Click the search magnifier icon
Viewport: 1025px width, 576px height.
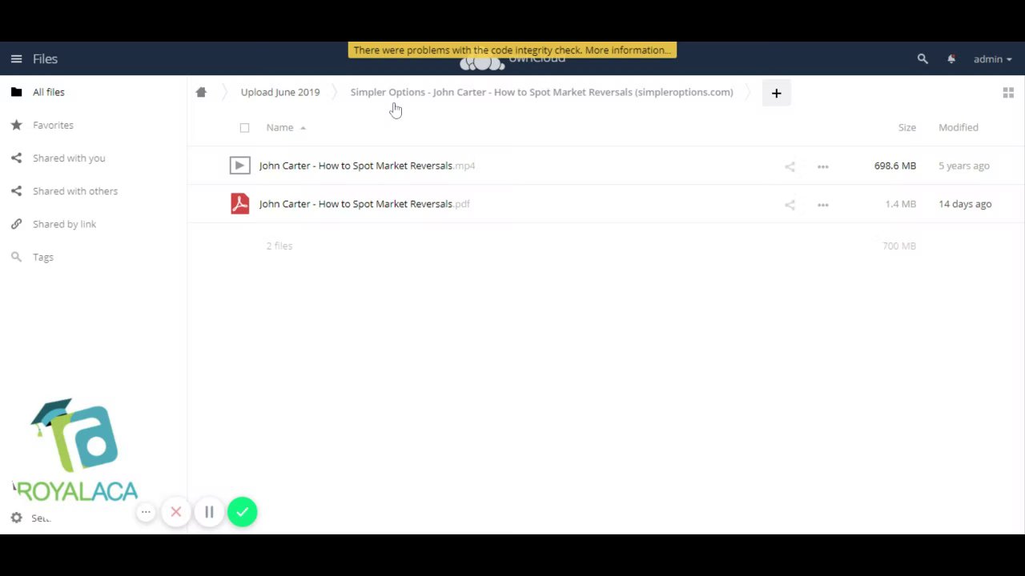922,58
